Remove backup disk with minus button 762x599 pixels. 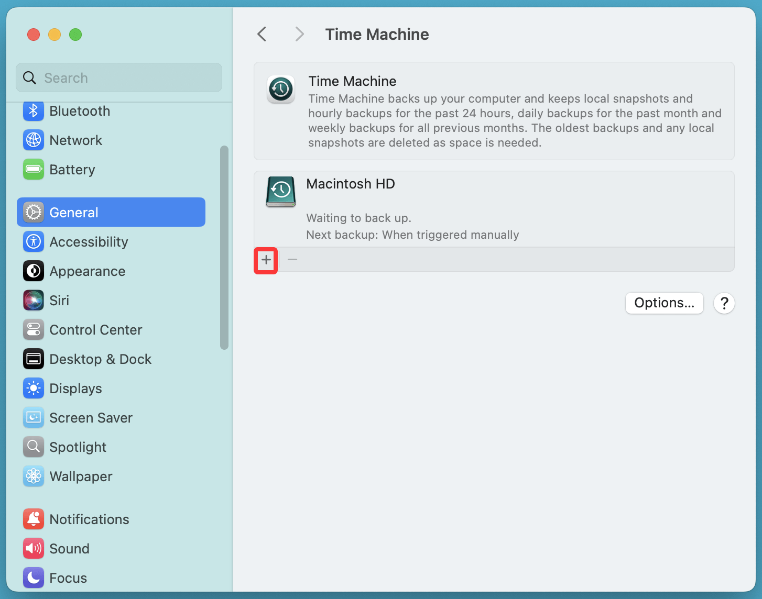292,260
